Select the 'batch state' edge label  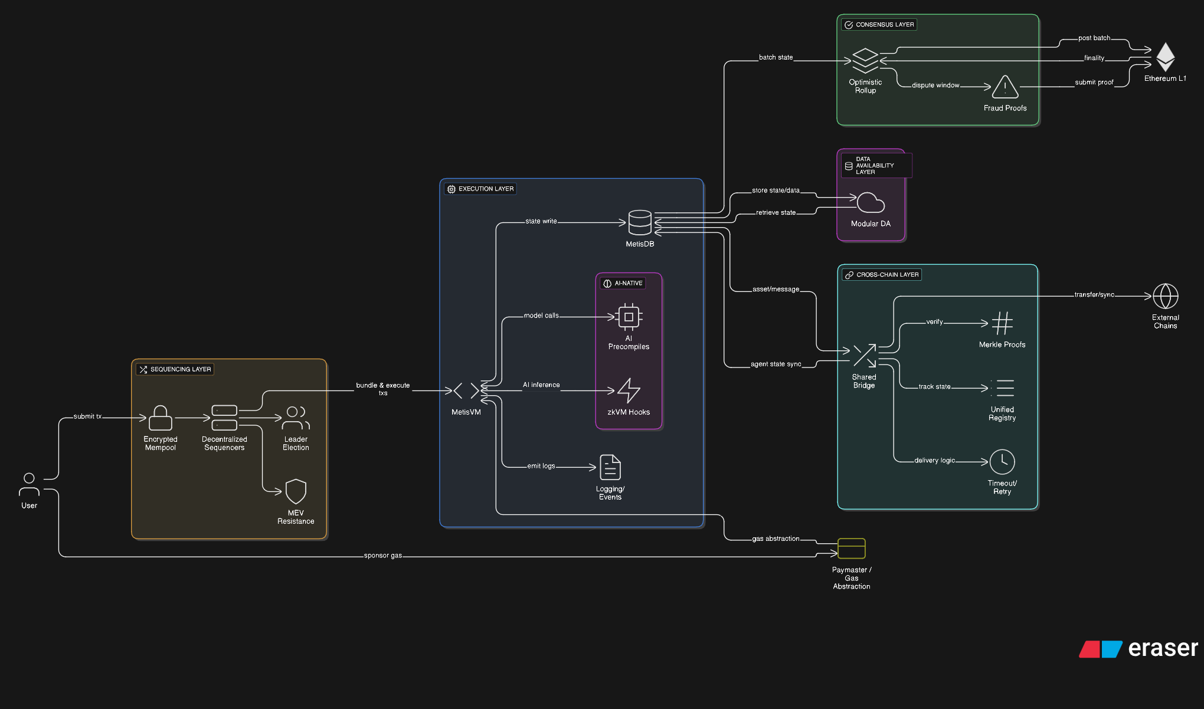[x=776, y=57]
